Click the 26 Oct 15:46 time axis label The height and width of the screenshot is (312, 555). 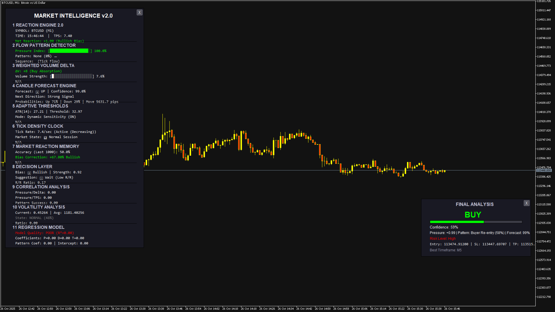[452, 309]
